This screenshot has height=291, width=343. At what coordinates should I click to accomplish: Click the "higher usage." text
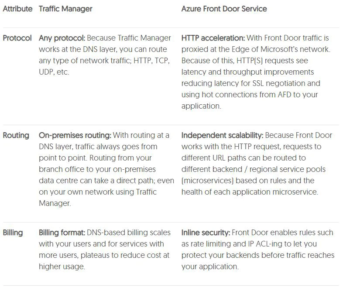point(62,267)
